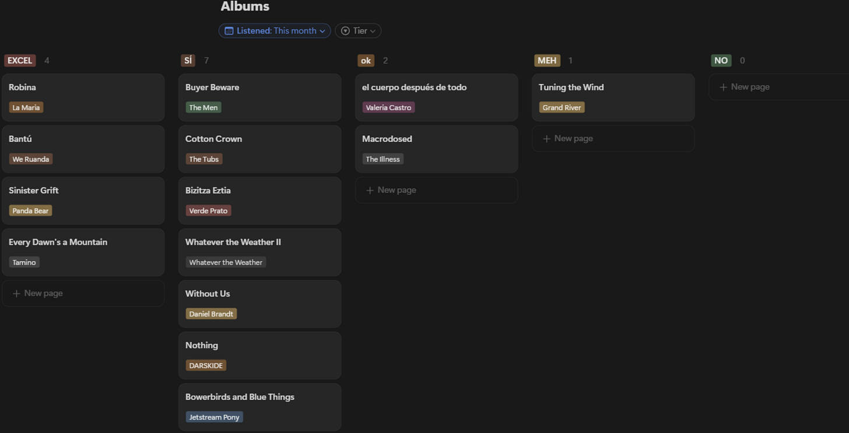Open the Bizitza Eztia album card
This screenshot has width=849, height=433.
coord(260,200)
